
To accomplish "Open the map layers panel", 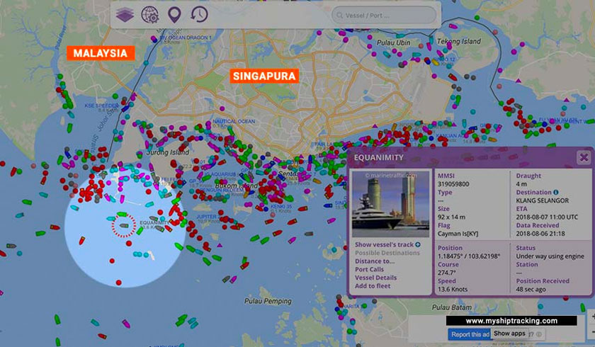I will click(125, 14).
